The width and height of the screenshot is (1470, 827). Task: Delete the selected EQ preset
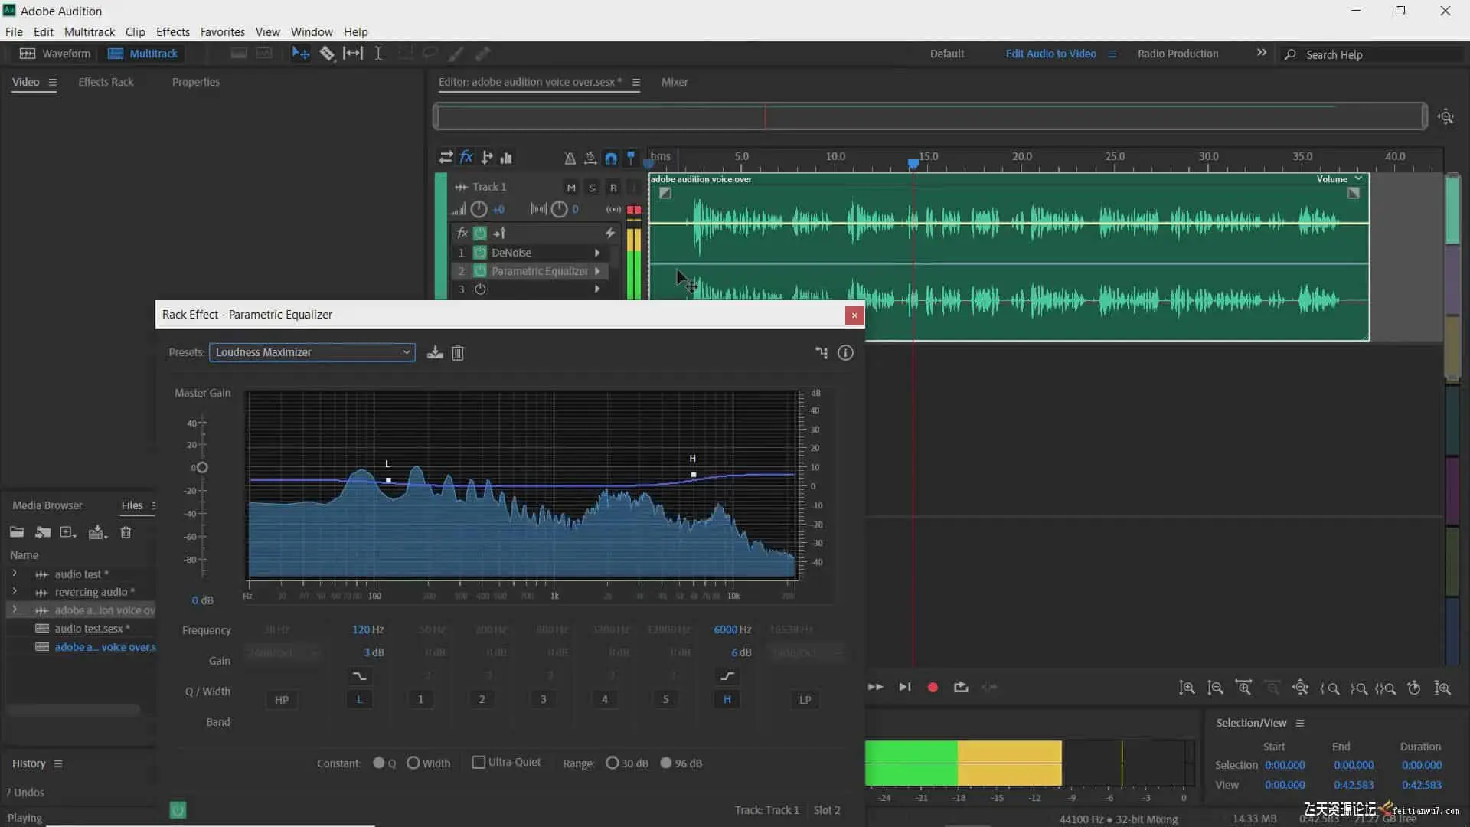pyautogui.click(x=458, y=352)
